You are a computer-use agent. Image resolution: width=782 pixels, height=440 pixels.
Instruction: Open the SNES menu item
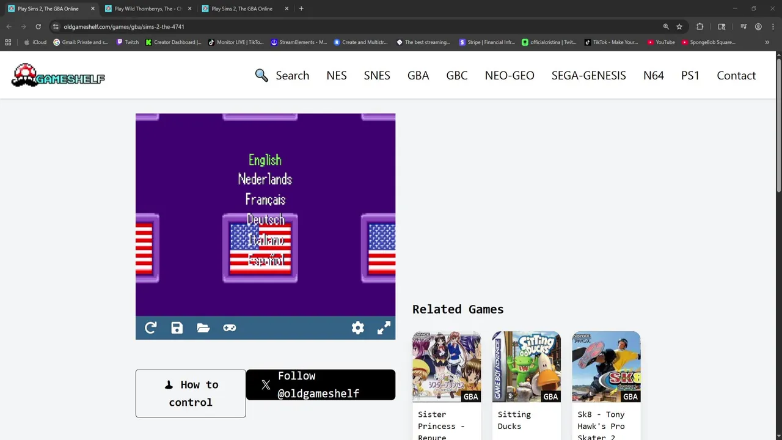click(377, 75)
